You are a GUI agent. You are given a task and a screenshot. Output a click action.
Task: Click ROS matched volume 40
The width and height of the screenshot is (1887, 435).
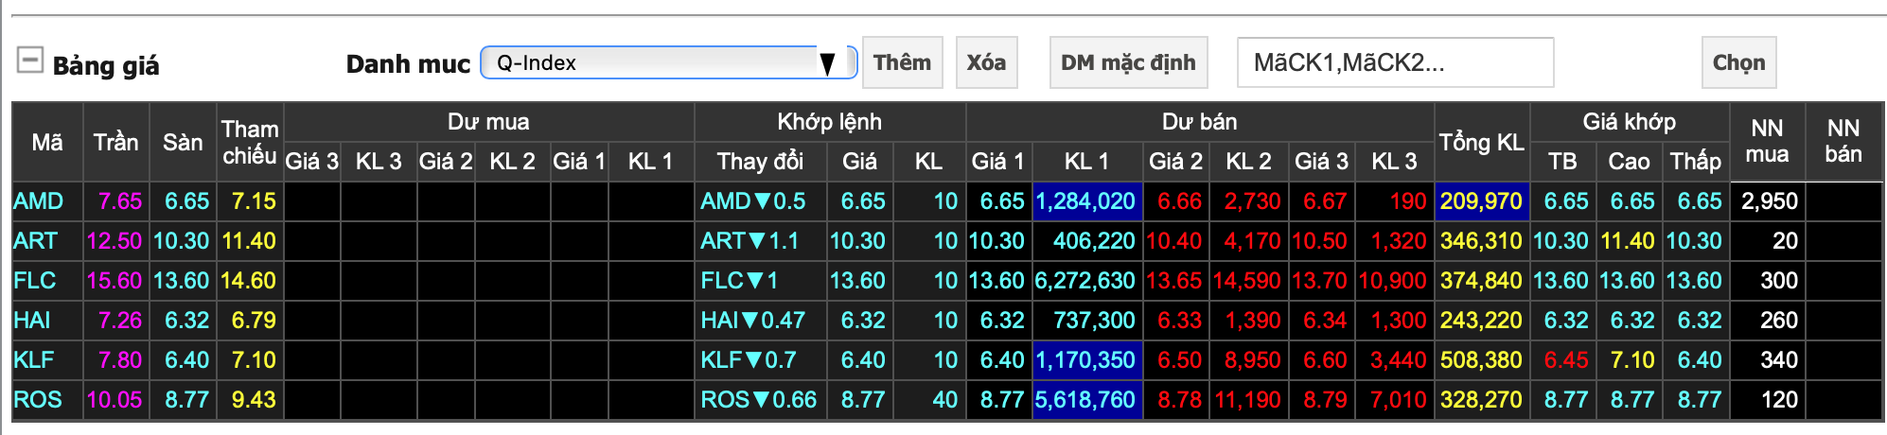click(x=945, y=400)
